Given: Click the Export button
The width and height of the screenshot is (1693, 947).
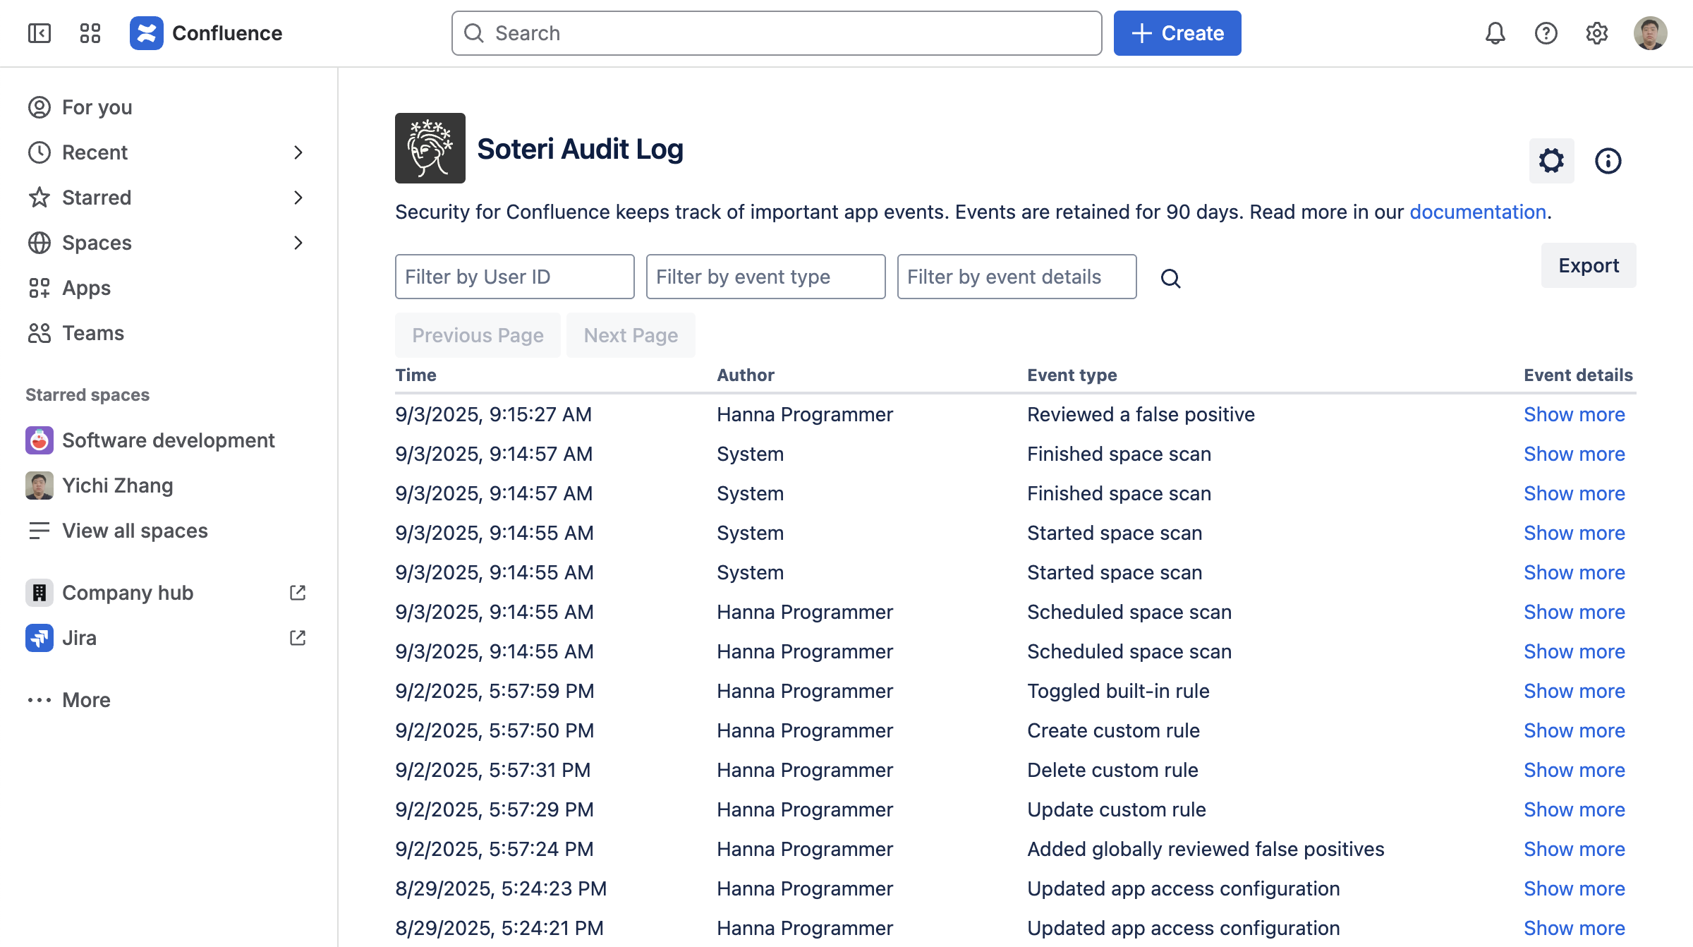Looking at the screenshot, I should tap(1588, 265).
